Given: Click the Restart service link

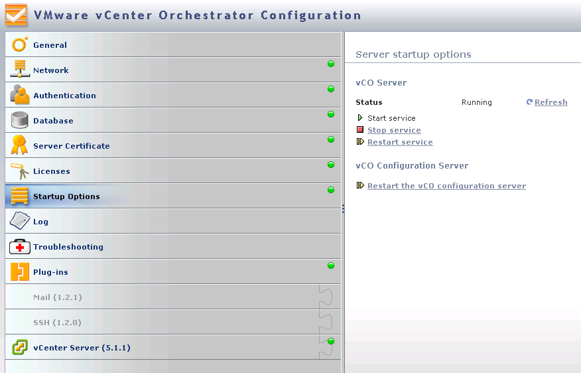Looking at the screenshot, I should pos(400,142).
